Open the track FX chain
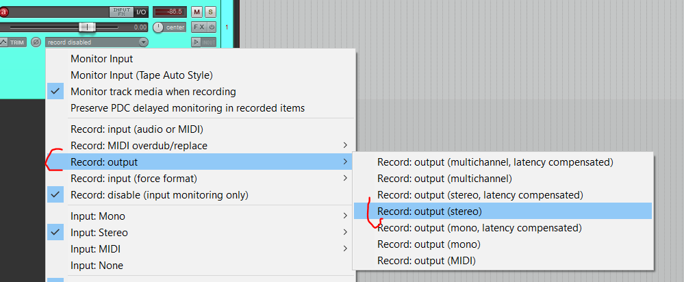This screenshot has height=282, width=684. (x=198, y=27)
